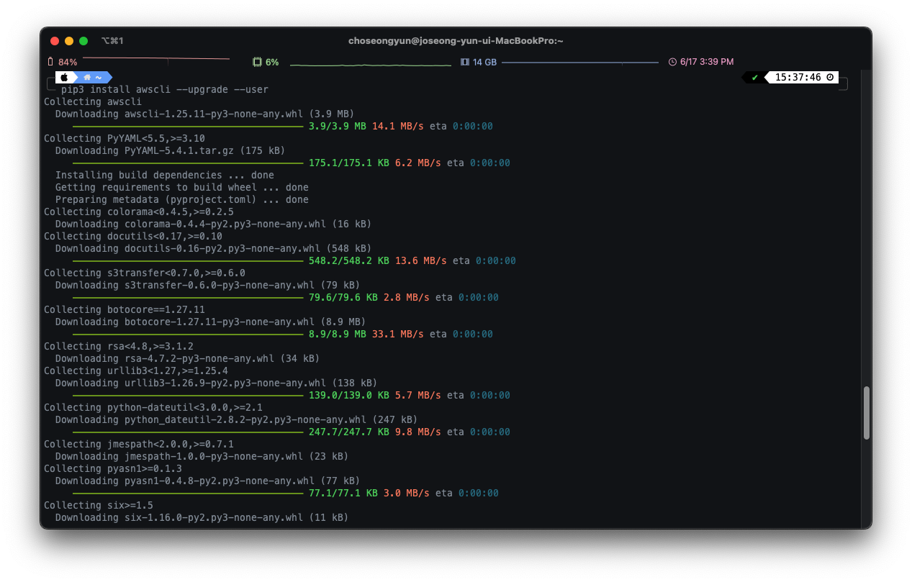Click the ⌥⌘1 window shortcut label
Screen dimensions: 912x582
[x=112, y=41]
